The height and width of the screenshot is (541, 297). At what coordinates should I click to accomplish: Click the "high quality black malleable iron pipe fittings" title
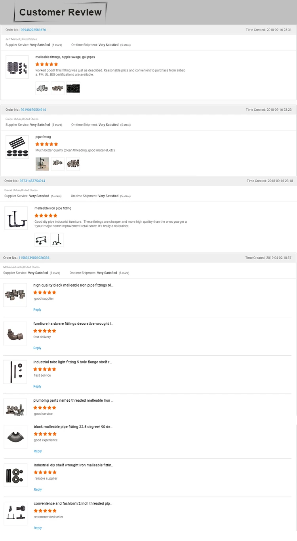point(73,285)
